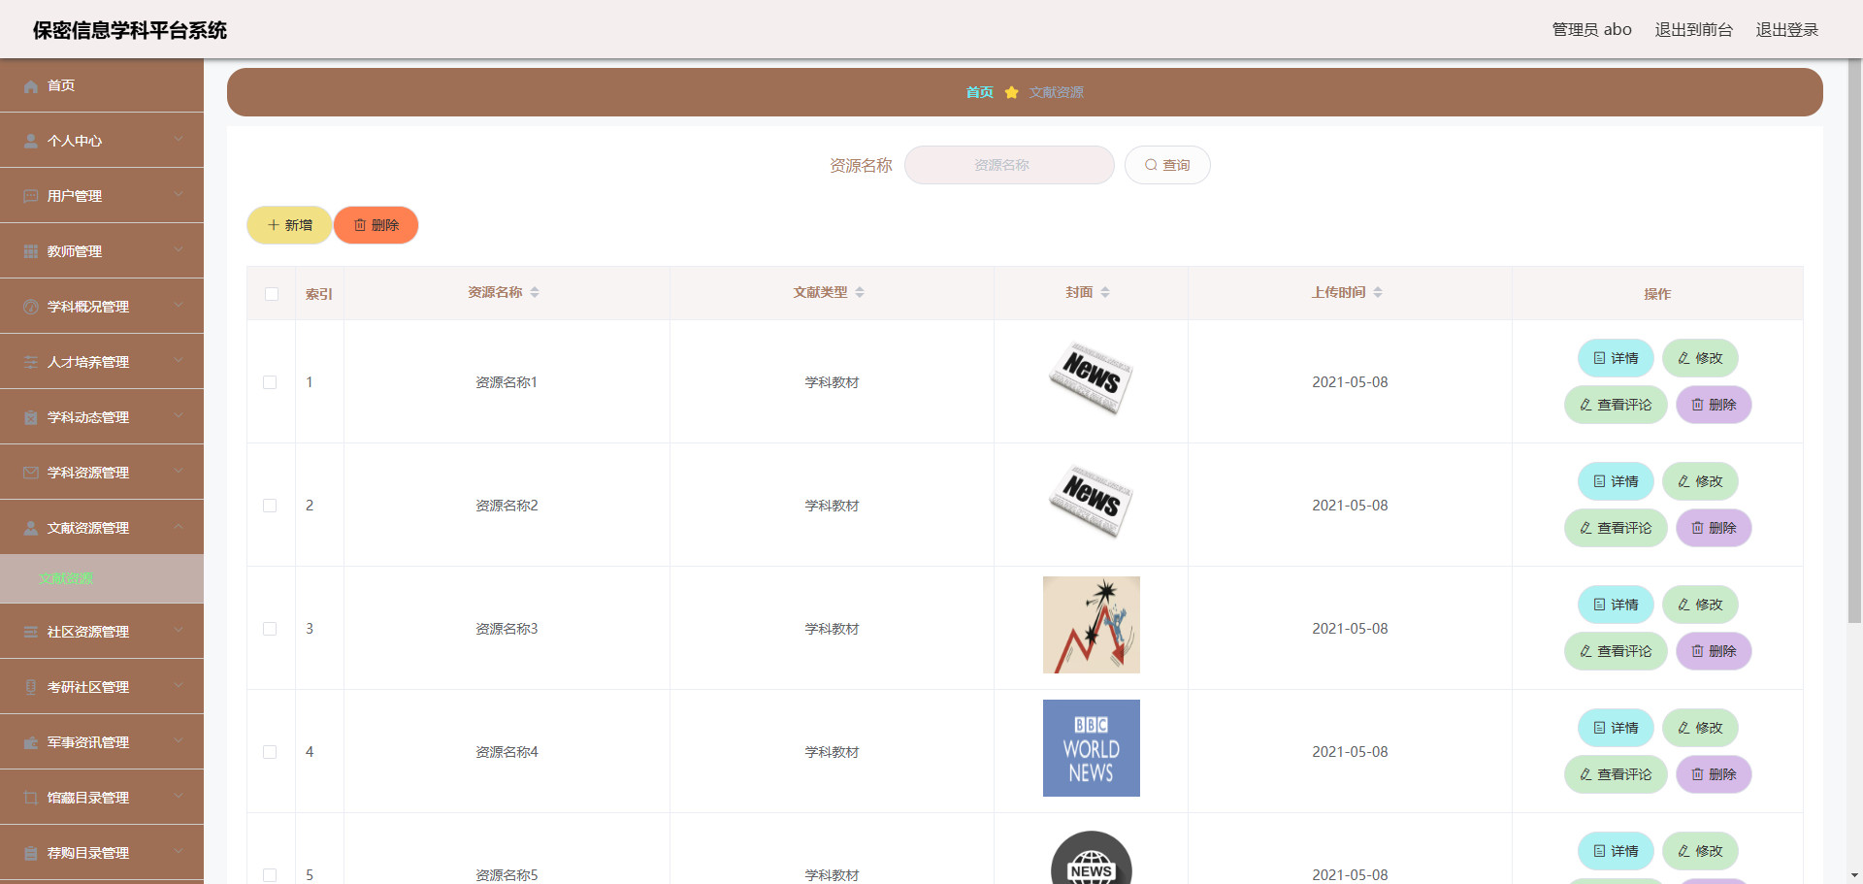Screen dimensions: 1863x884
Task: Expand the 学科概况管理 chevron
Action: click(x=179, y=306)
